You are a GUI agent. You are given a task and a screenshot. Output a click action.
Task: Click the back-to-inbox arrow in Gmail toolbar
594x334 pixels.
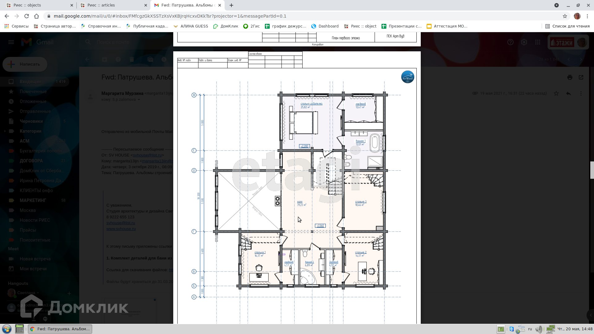pyautogui.click(x=87, y=59)
